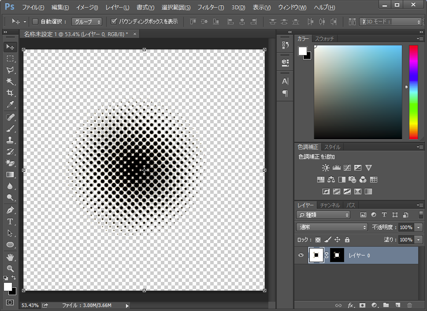This screenshot has width=427, height=311.
Task: Select the Hand tool
Action: pyautogui.click(x=10, y=257)
